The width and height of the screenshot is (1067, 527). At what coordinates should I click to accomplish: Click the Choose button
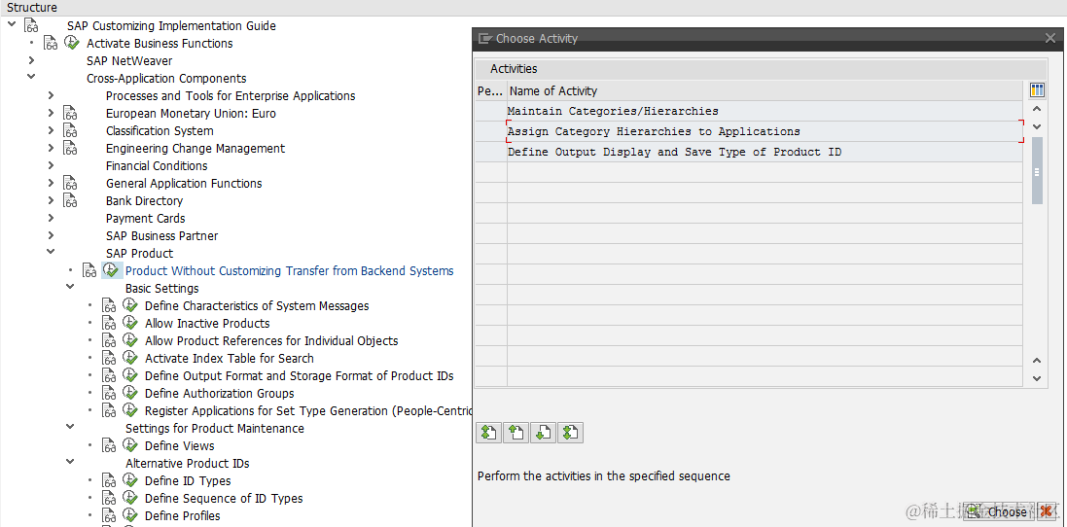[x=999, y=511]
